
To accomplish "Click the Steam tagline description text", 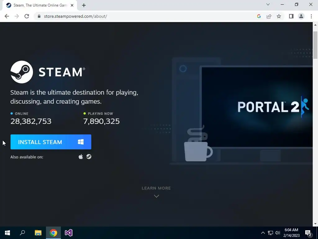I will coord(74,97).
